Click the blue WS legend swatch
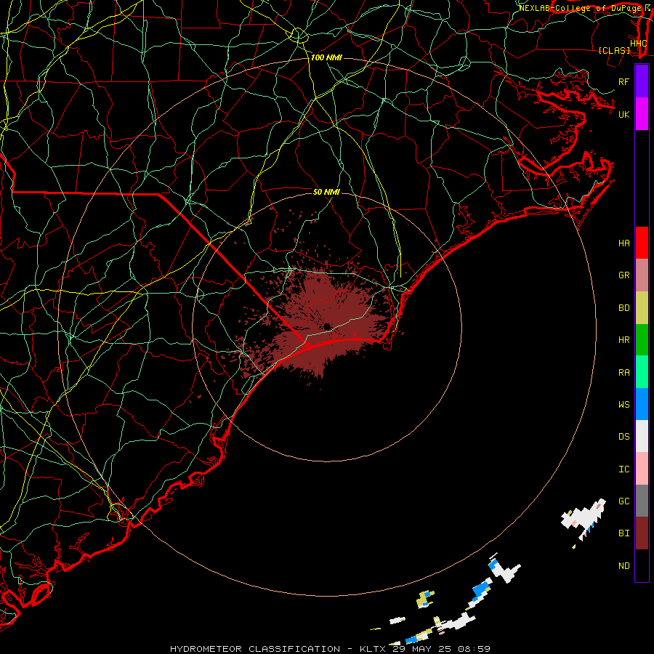This screenshot has height=654, width=654. click(642, 404)
